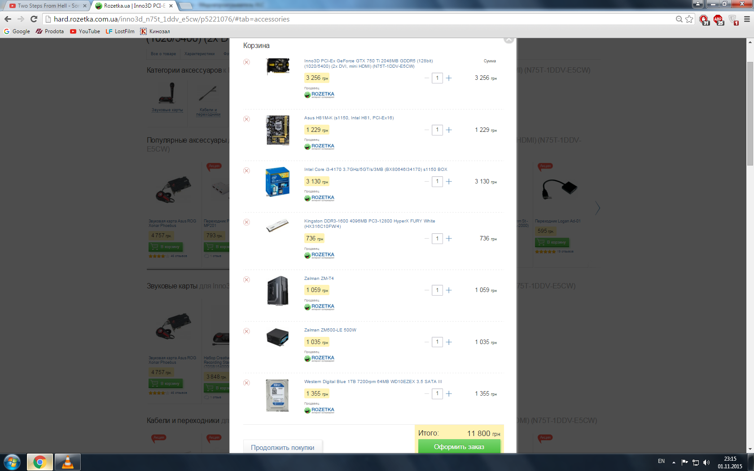Click quantity field for Western Digital Blue
The image size is (754, 471).
pos(437,394)
